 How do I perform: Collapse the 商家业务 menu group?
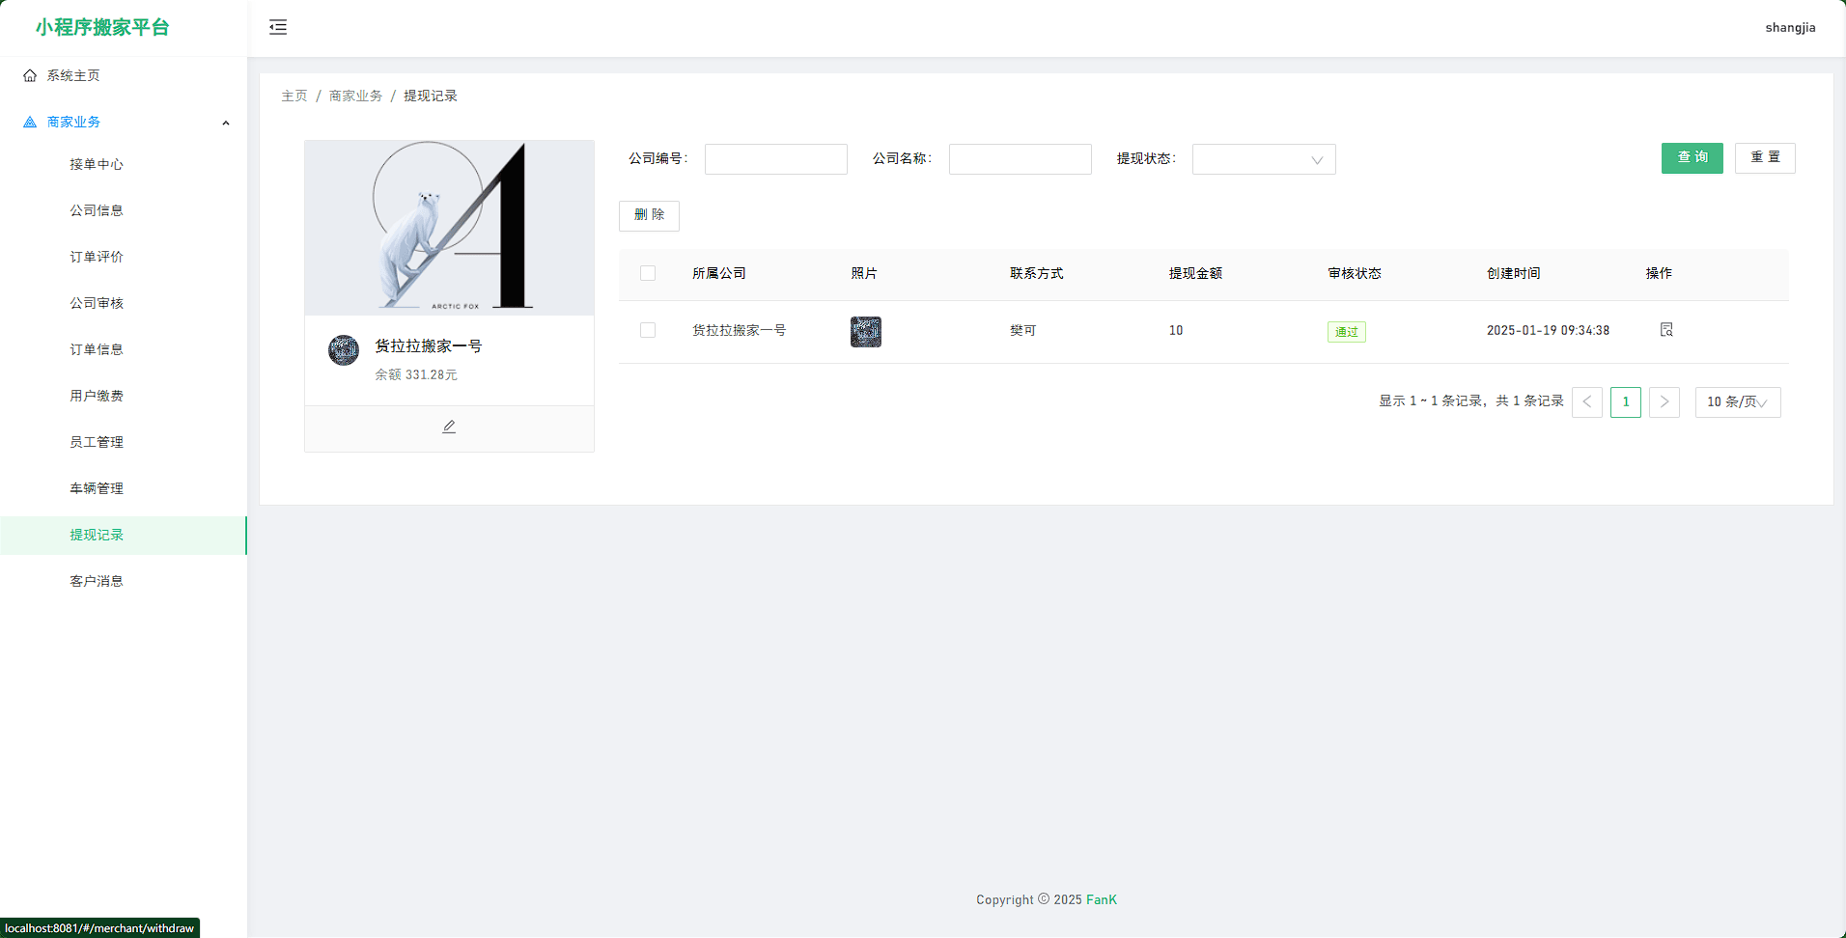(x=226, y=123)
